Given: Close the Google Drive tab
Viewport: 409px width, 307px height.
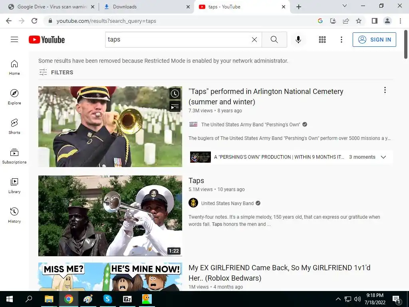Looking at the screenshot, I should point(93,7).
